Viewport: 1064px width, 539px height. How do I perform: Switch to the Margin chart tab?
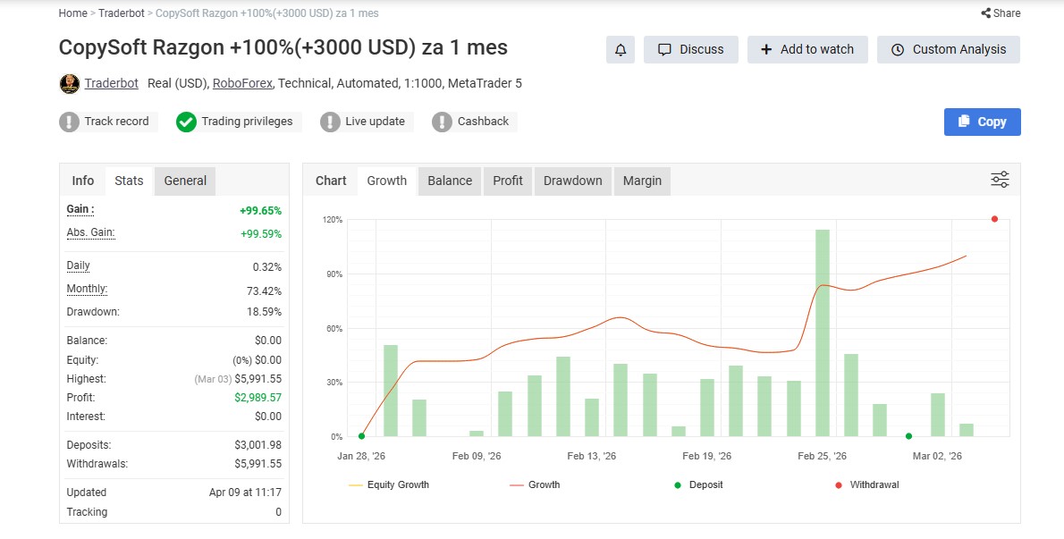coord(642,181)
